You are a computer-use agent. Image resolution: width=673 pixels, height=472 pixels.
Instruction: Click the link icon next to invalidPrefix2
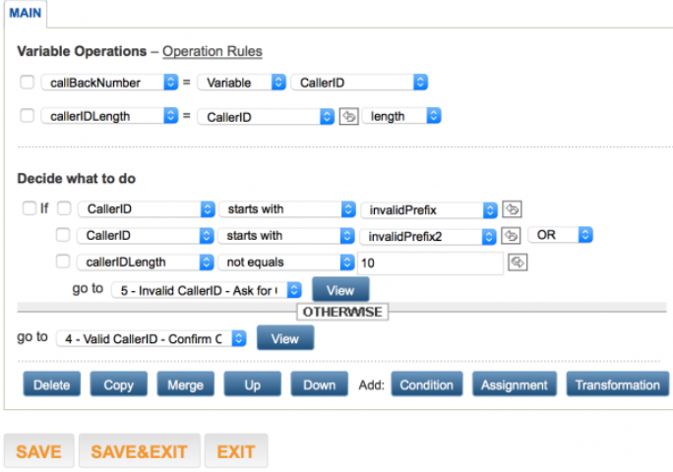(512, 235)
